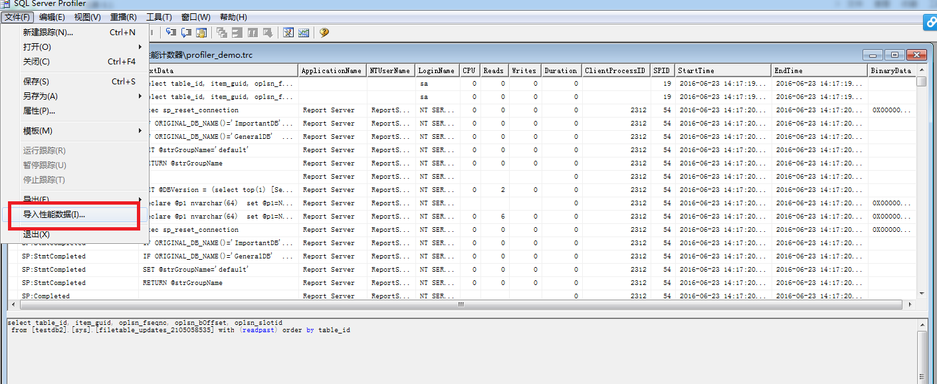Viewport: 937px width, 384px height.
Task: Click the Run to Cursor toolbar icon
Action: click(x=187, y=33)
